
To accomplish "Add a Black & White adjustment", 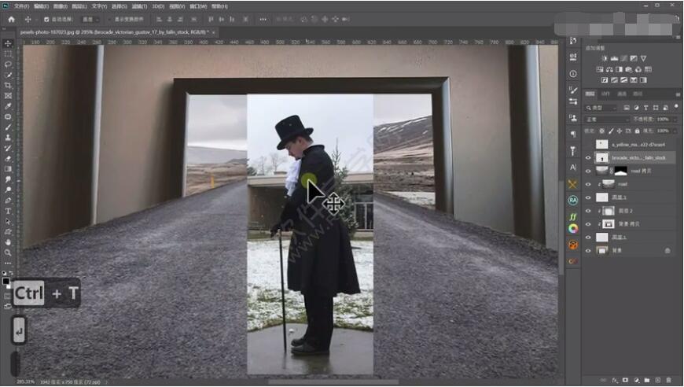I will click(619, 69).
